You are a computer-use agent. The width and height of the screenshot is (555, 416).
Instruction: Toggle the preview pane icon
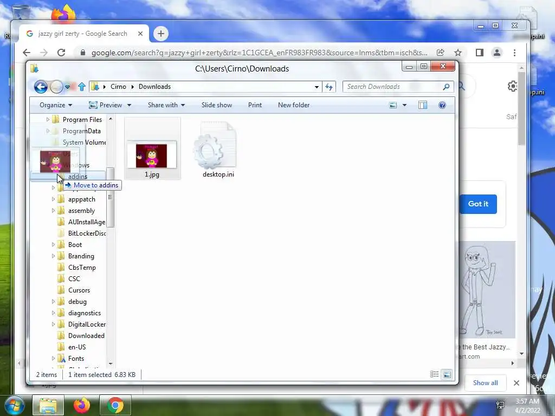(423, 105)
